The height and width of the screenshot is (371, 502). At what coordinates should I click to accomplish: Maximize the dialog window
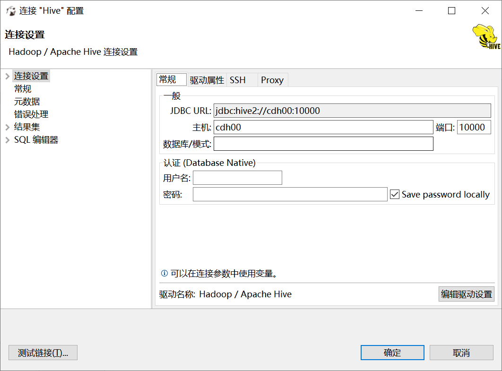451,11
